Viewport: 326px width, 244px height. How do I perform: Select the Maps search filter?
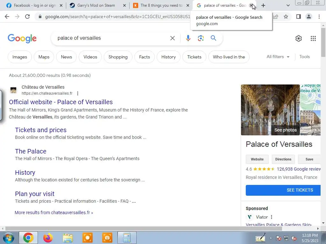(44, 57)
